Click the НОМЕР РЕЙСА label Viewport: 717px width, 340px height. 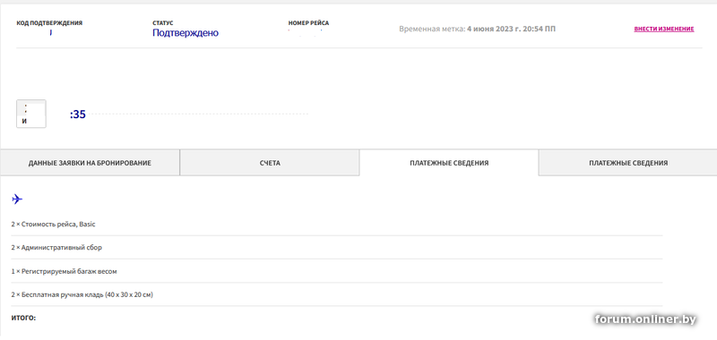[308, 23]
